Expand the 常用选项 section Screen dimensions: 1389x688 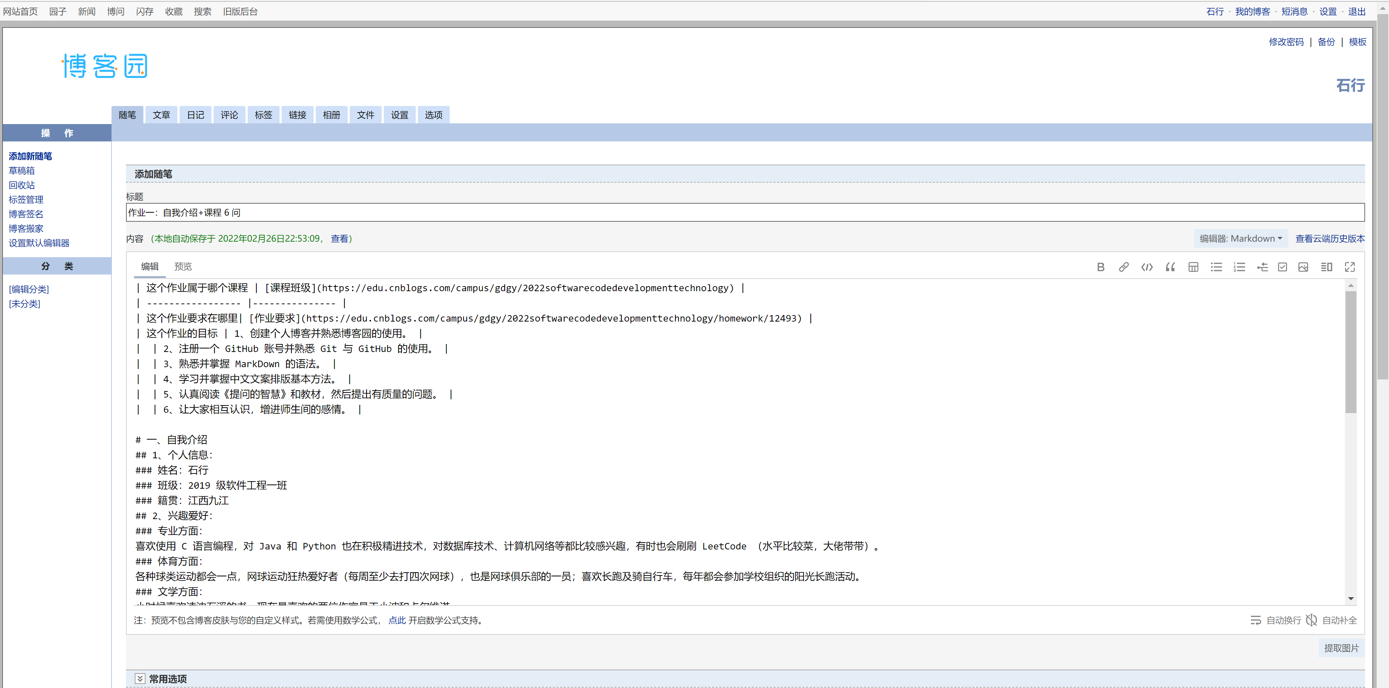click(x=140, y=678)
